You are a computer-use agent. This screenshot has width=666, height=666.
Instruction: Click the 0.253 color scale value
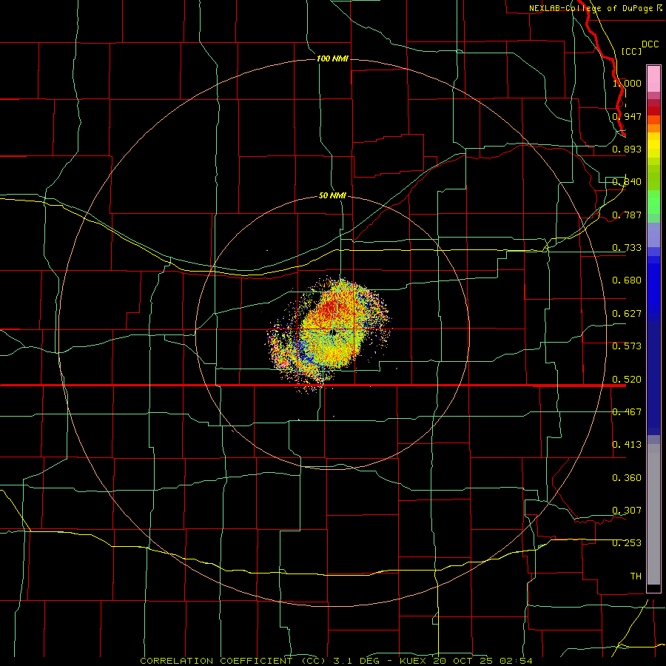coord(627,543)
